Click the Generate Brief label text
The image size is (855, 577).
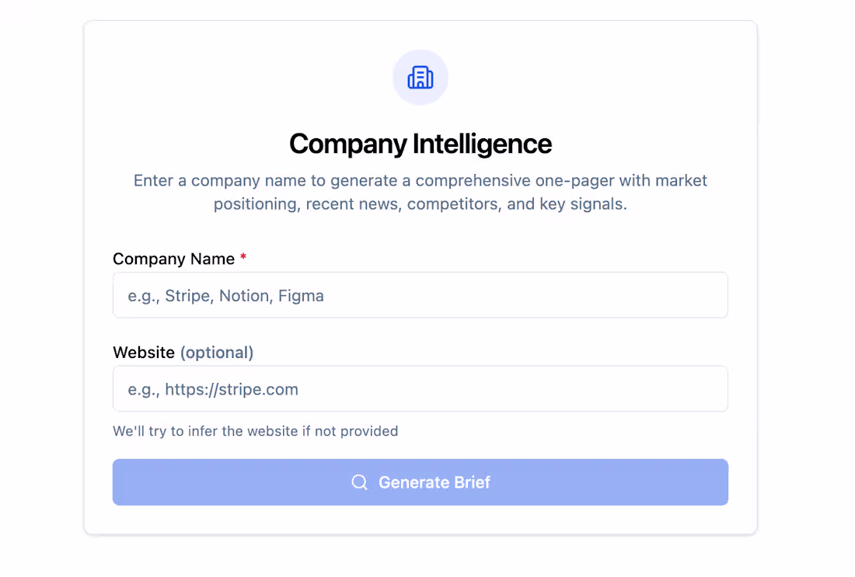click(x=434, y=482)
